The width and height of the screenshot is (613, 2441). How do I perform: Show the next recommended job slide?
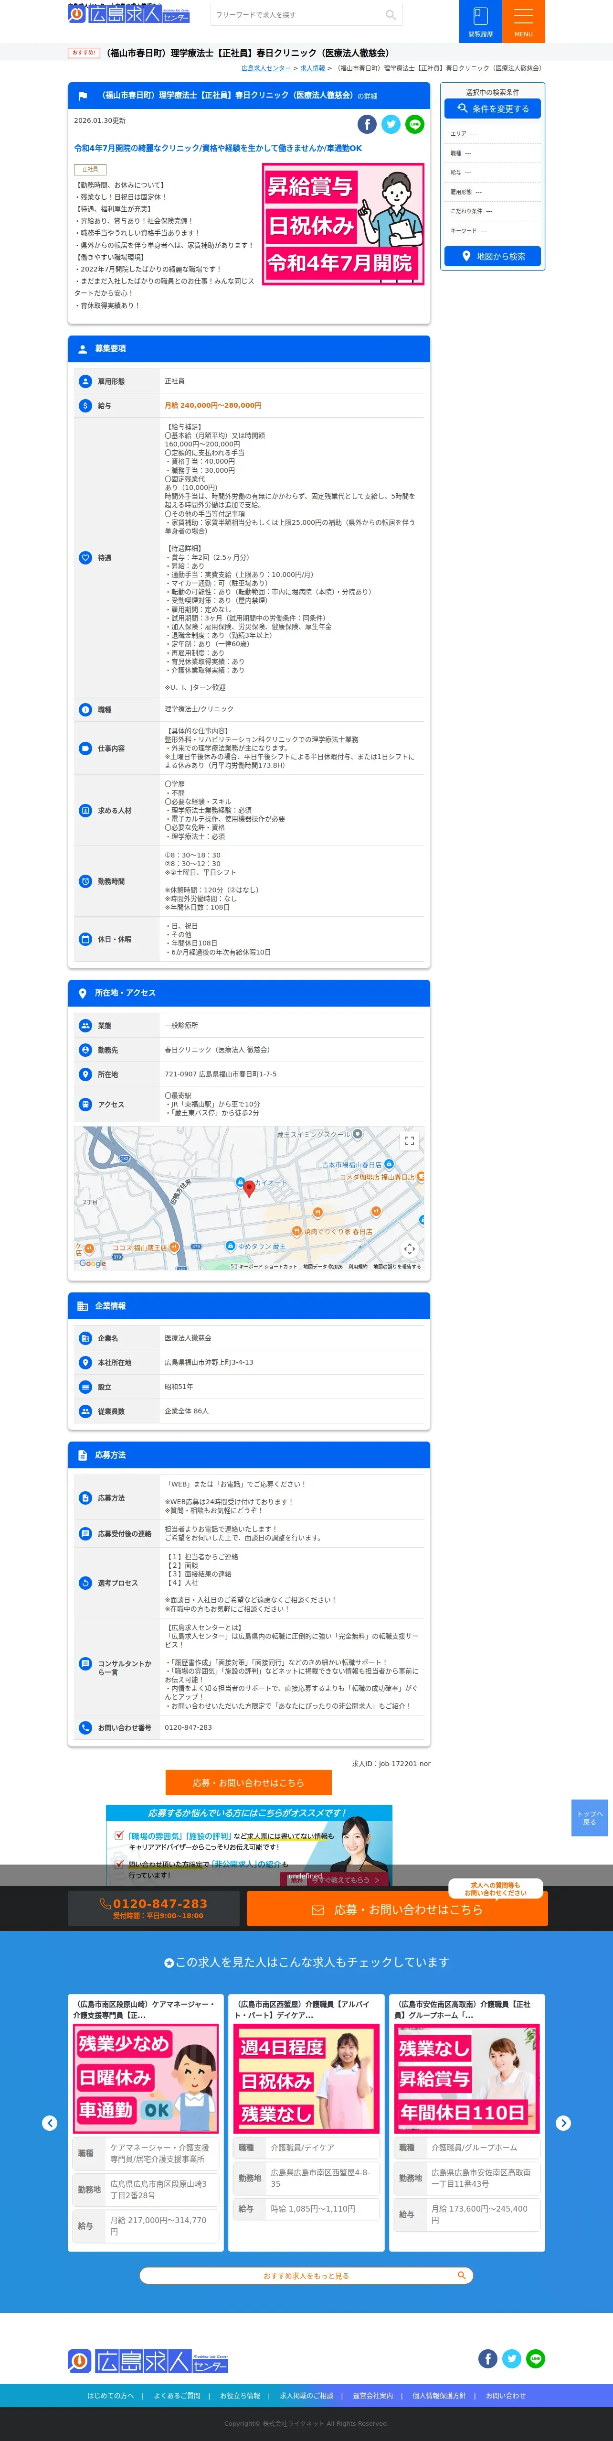pos(563,2124)
